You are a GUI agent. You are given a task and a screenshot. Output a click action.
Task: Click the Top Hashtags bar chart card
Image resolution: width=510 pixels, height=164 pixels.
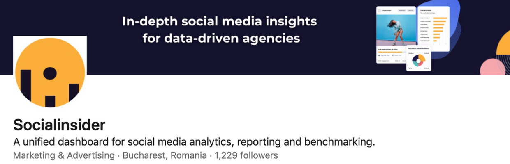433,29
